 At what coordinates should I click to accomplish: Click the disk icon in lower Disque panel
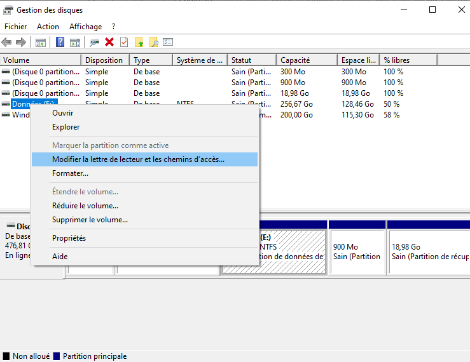(x=11, y=225)
